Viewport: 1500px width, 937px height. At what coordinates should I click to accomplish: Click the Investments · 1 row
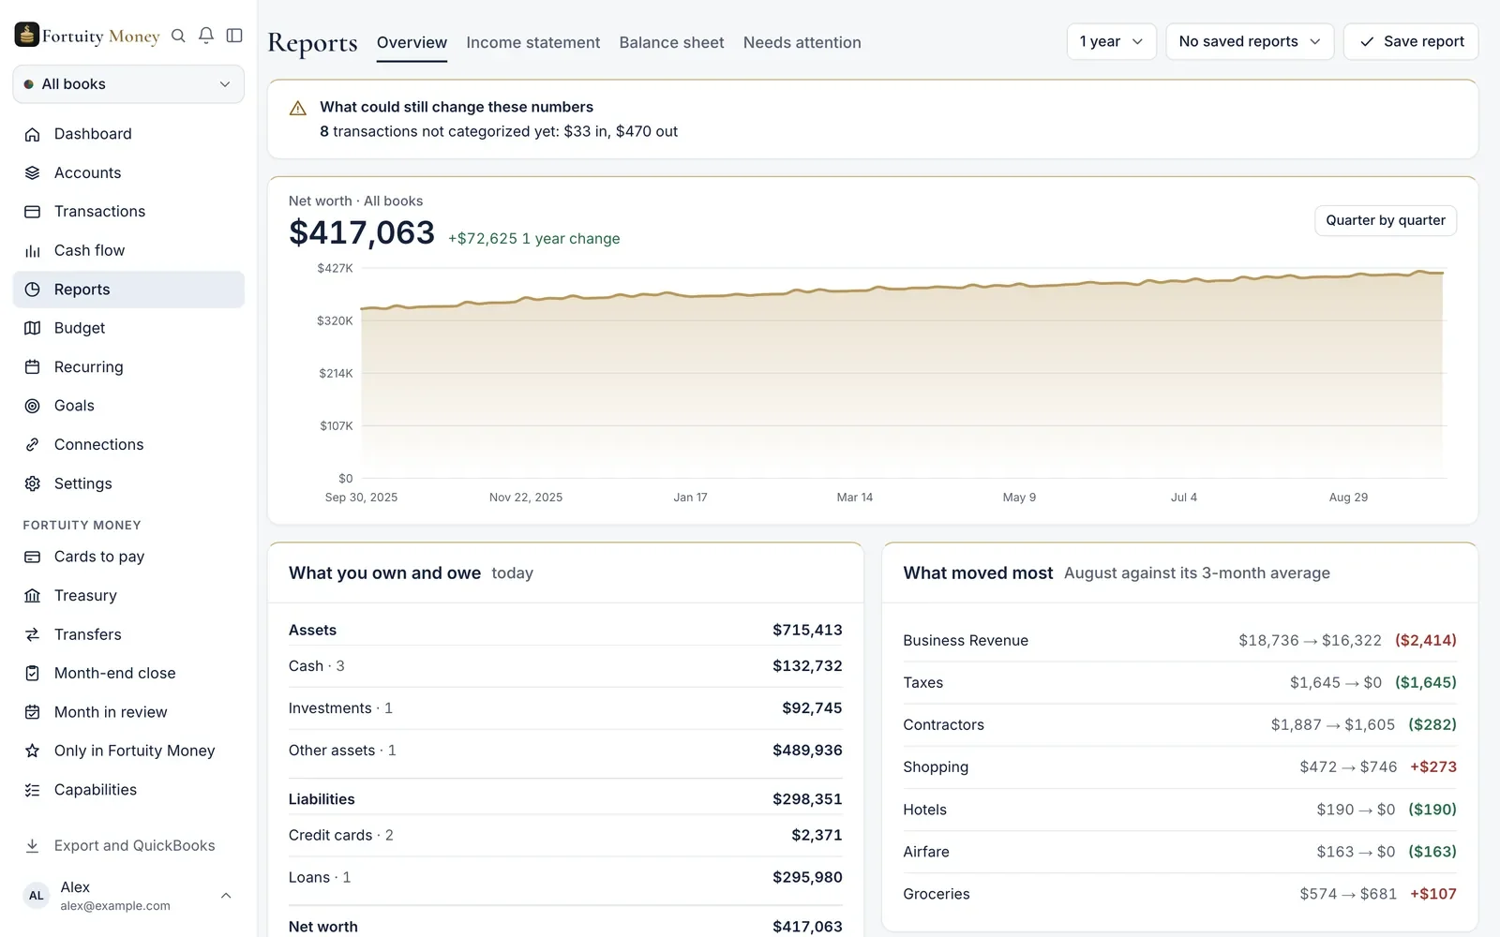[565, 708]
